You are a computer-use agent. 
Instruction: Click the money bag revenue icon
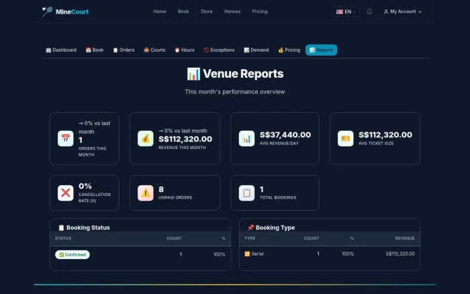point(146,138)
